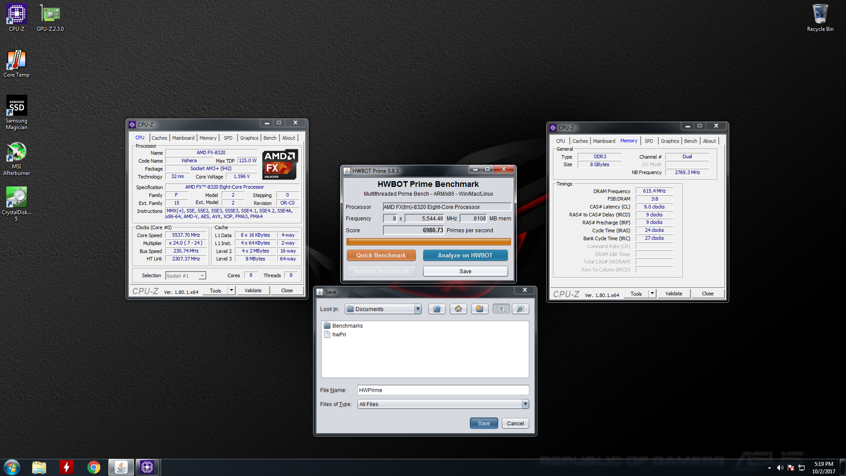Expand the Look In Documents dropdown
This screenshot has height=476, width=846.
click(418, 309)
